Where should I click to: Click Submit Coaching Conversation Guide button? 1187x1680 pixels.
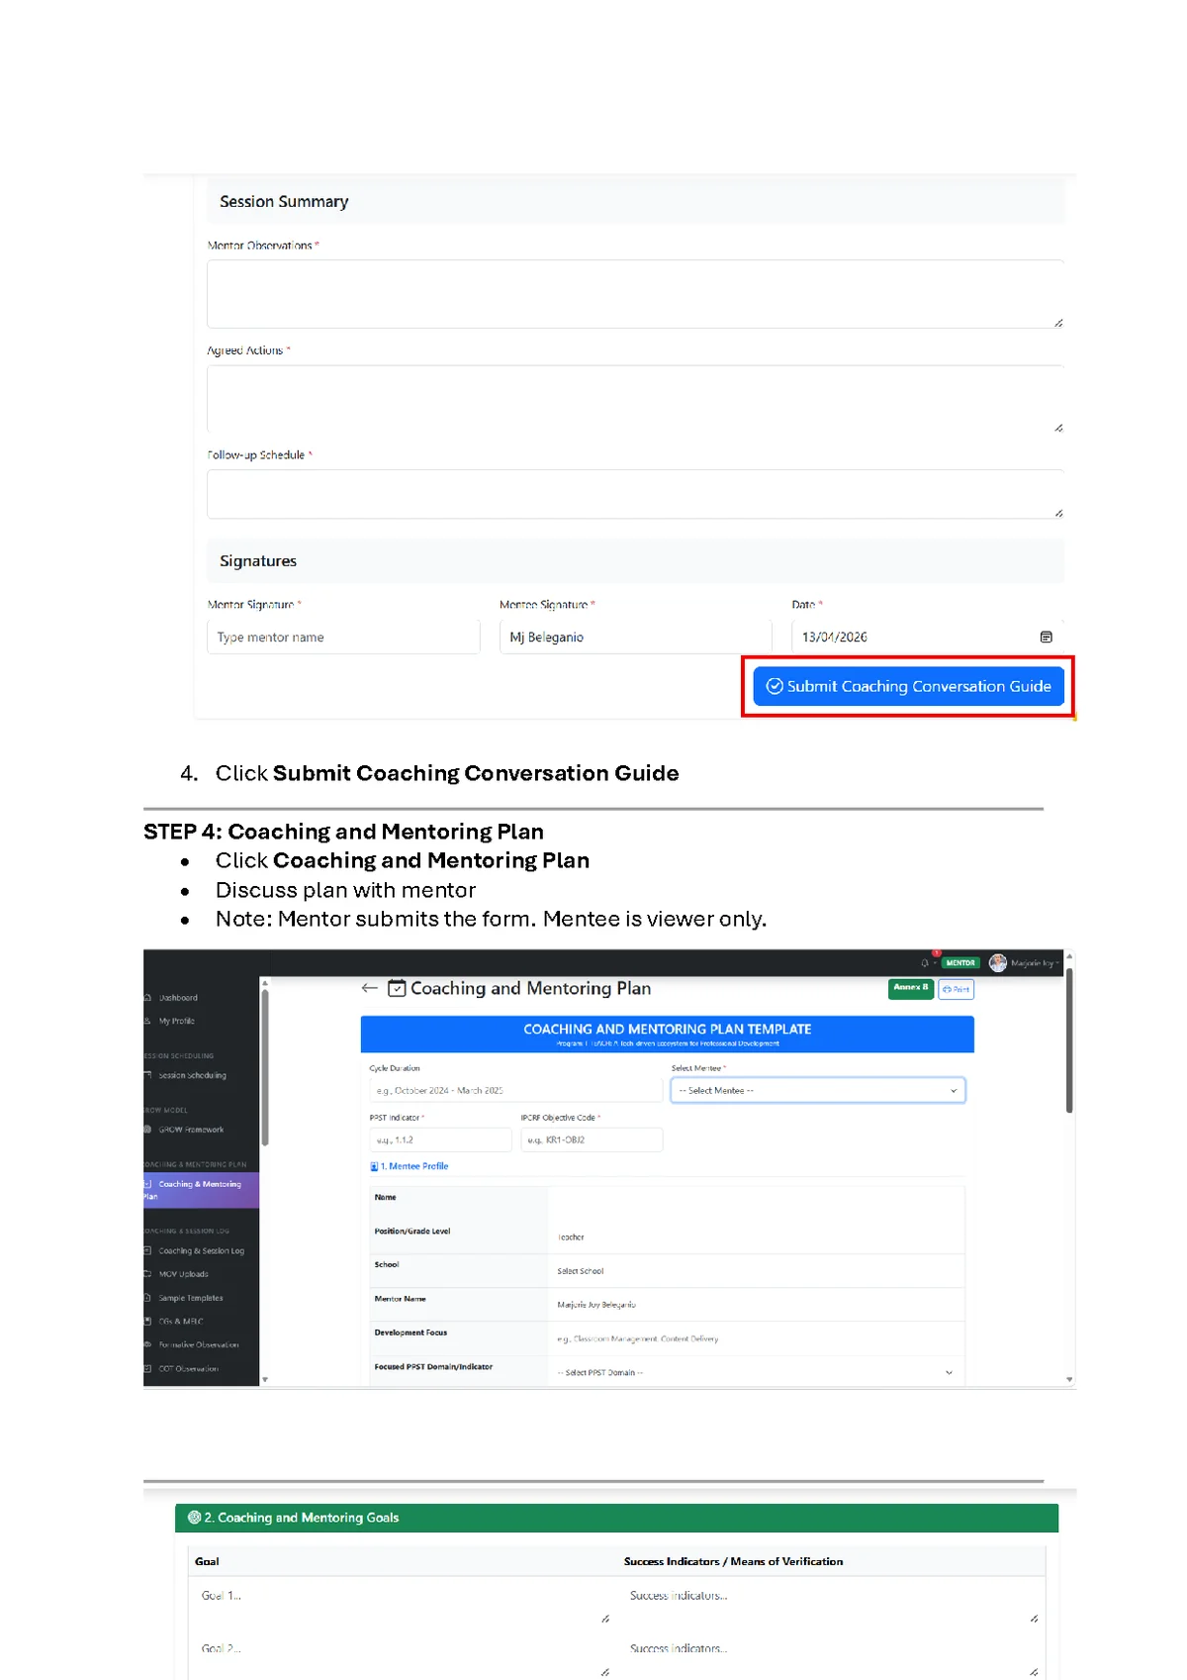(908, 687)
